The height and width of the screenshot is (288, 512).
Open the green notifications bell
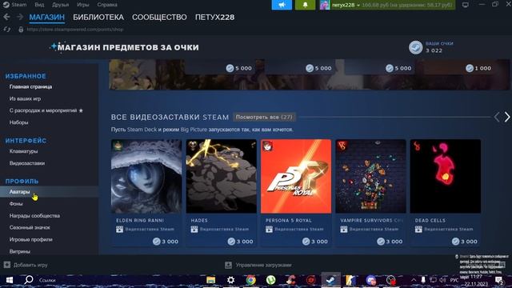[306, 5]
